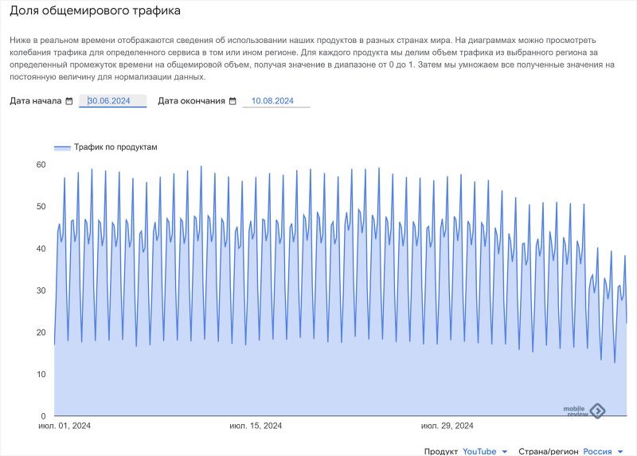The image size is (637, 456).
Task: Click the arrow next to YouTube
Action: pos(504,452)
